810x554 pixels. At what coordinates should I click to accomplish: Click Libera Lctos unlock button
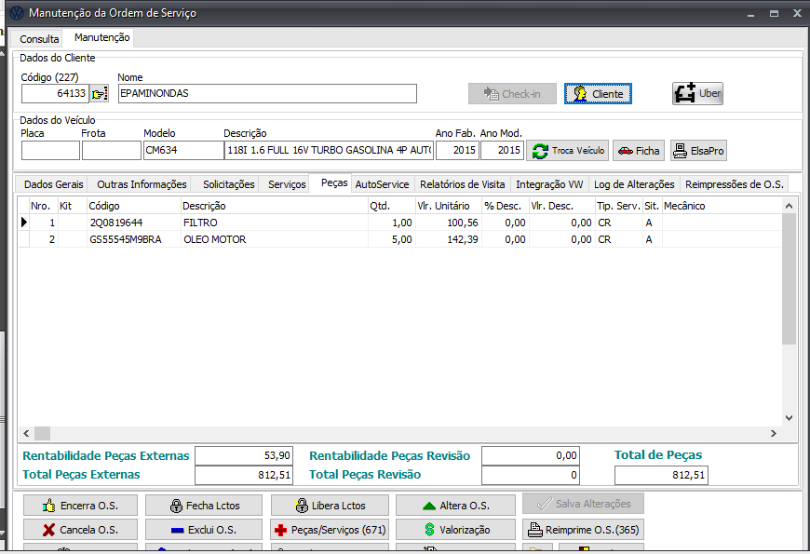[330, 506]
